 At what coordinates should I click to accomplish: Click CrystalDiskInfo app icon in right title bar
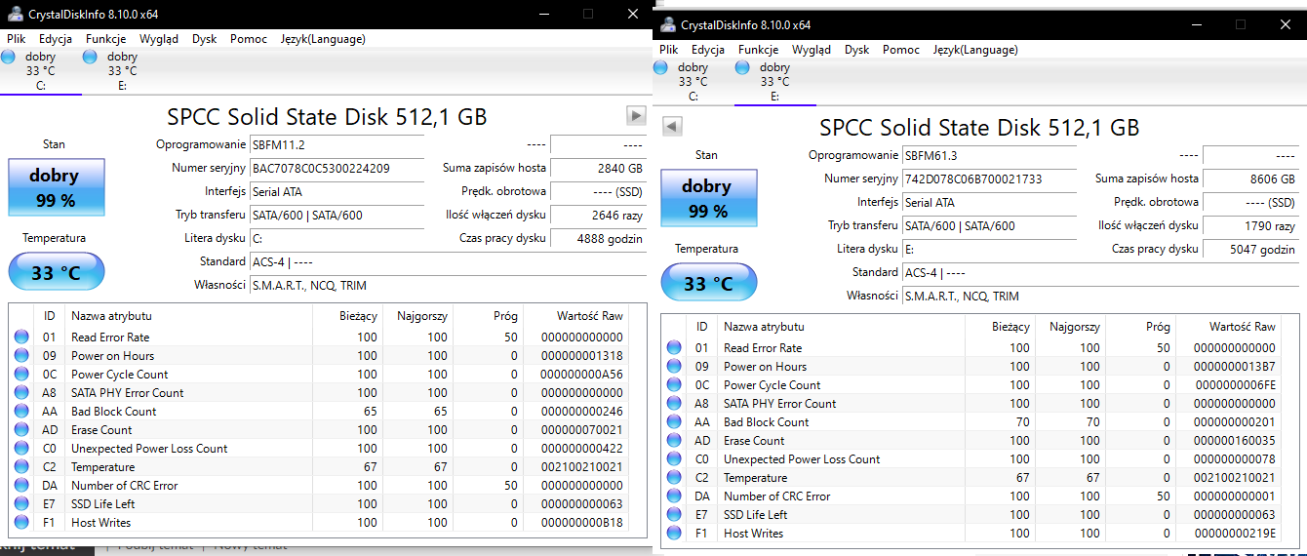pos(667,24)
